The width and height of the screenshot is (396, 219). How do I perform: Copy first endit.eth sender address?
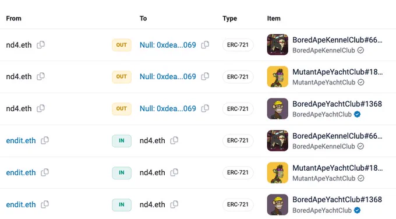tap(45, 140)
